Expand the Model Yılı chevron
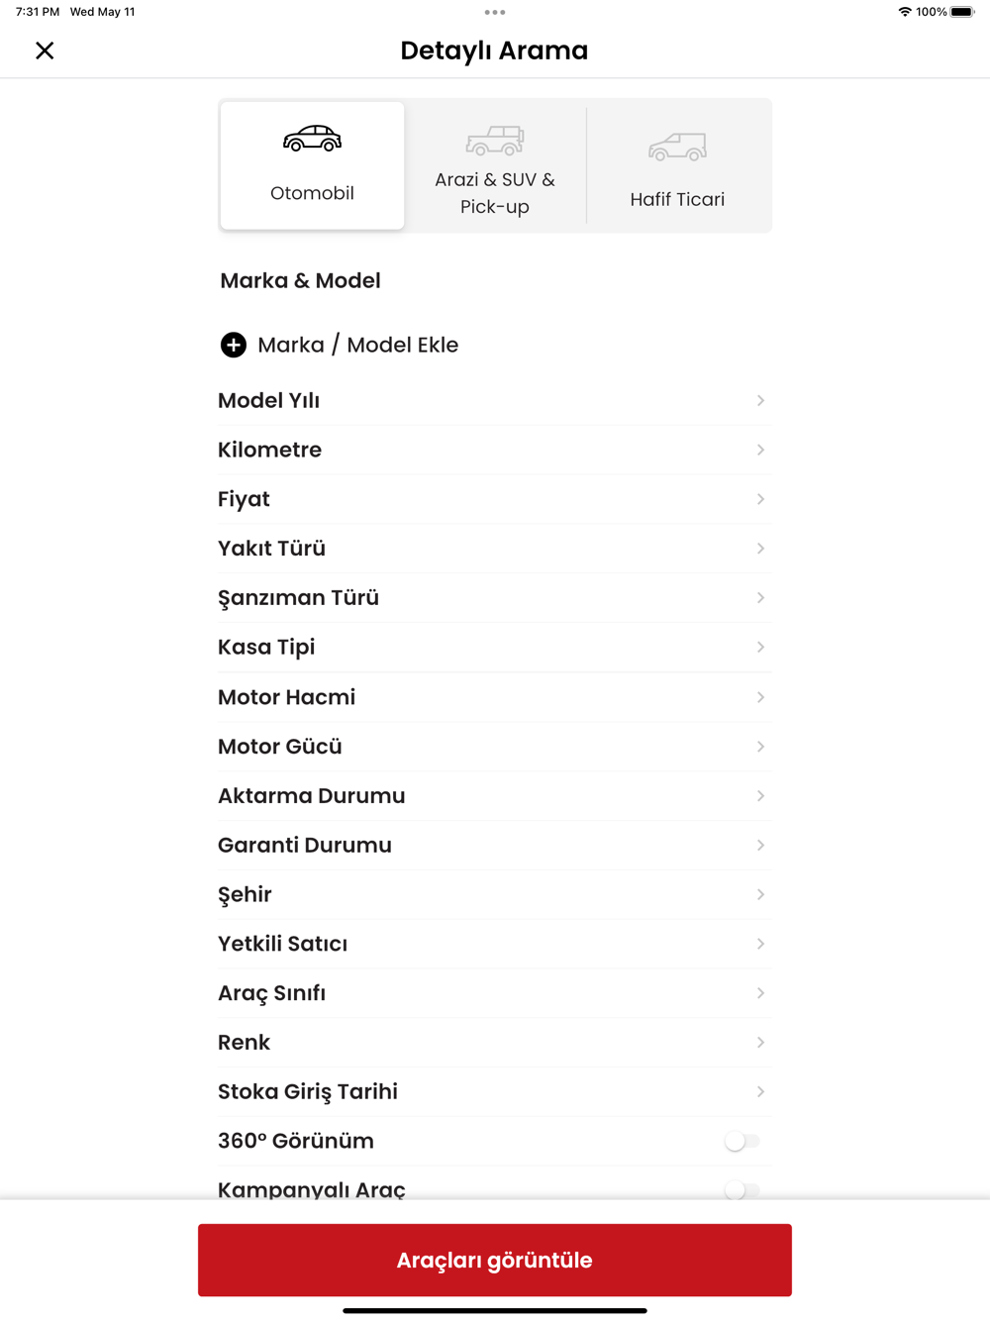Image resolution: width=990 pixels, height=1321 pixels. pyautogui.click(x=760, y=400)
